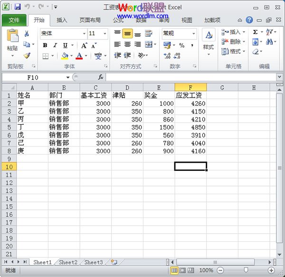Click the percent style icon
285x277 pixels.
click(181, 45)
